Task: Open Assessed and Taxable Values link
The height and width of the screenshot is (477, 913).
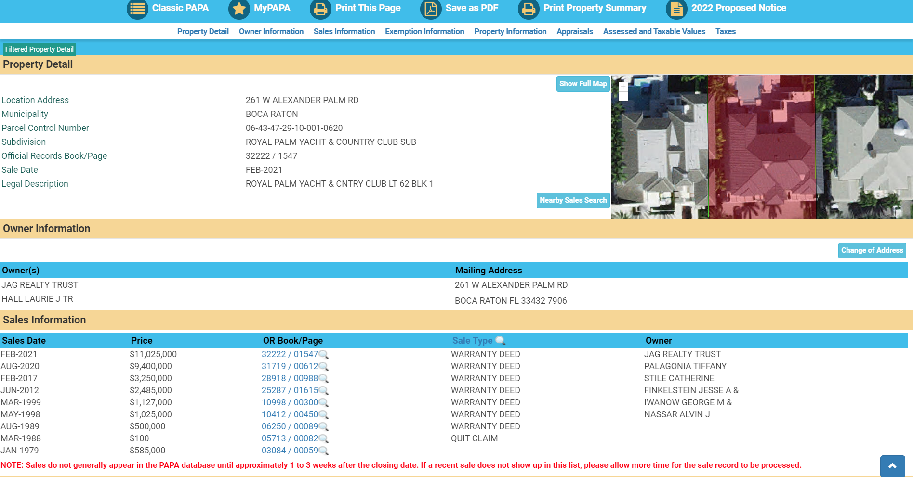Action: click(x=654, y=31)
